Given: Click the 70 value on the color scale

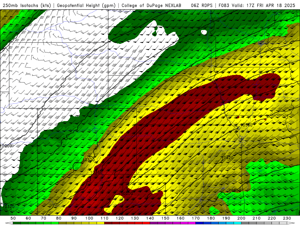Looking at the screenshot, I should coord(43,218).
